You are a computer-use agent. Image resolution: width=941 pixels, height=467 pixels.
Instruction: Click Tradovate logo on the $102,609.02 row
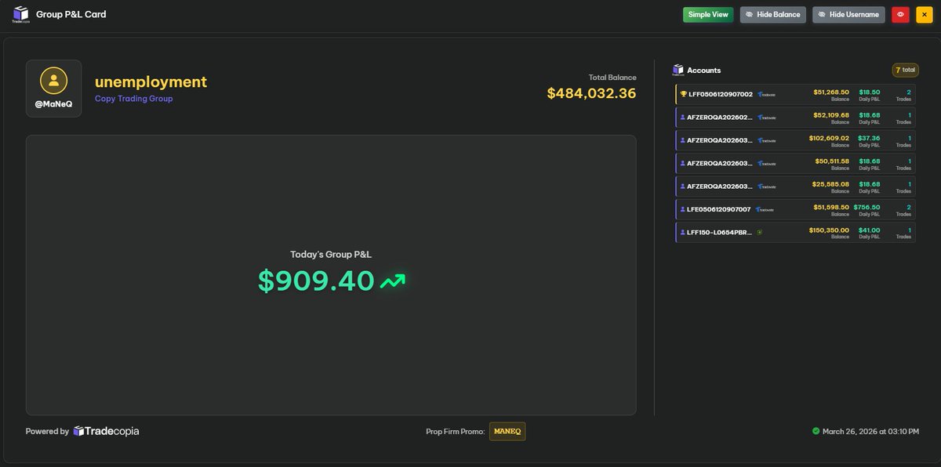768,140
